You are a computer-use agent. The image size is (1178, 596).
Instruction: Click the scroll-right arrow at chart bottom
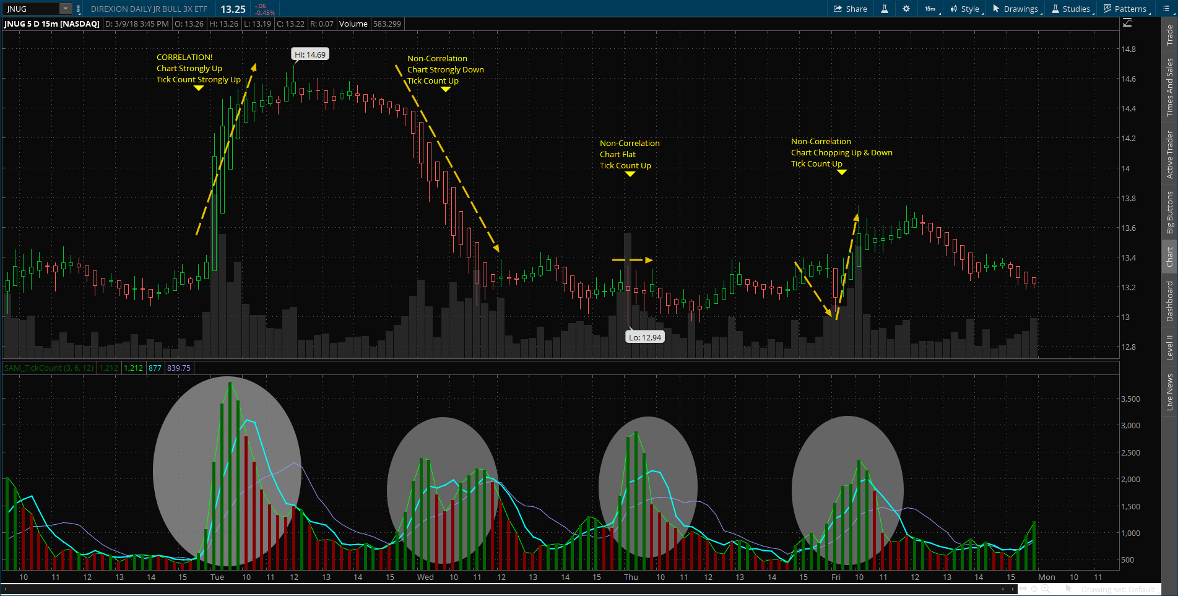1013,589
